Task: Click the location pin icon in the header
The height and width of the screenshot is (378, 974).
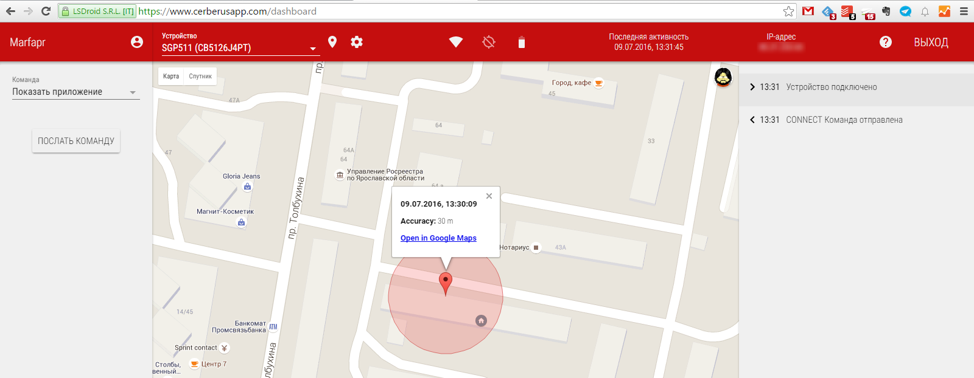Action: click(x=332, y=42)
